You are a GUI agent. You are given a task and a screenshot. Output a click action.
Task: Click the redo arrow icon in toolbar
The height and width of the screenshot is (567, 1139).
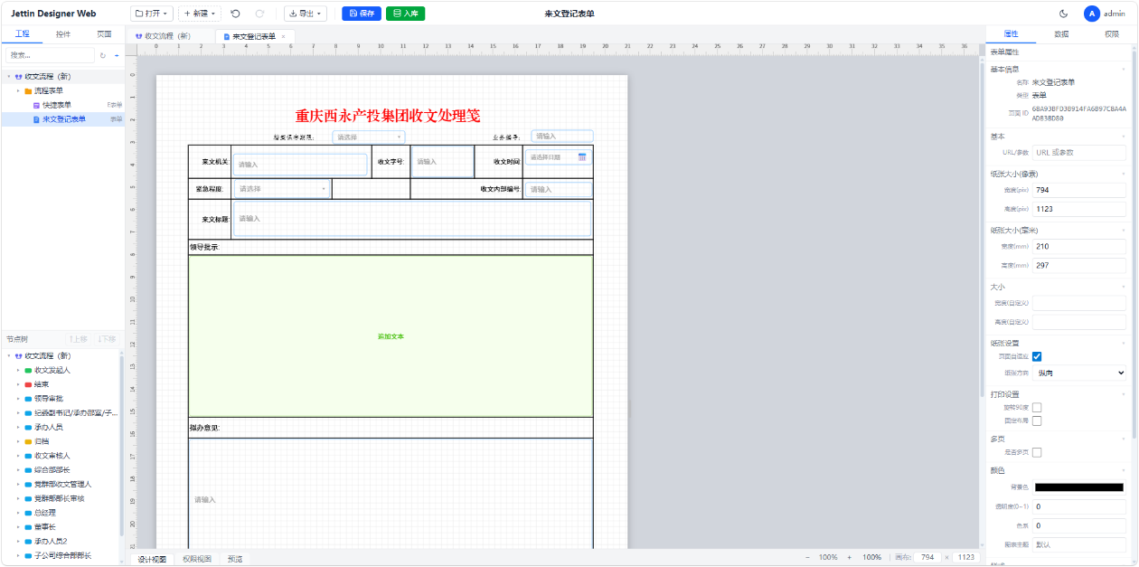click(x=260, y=14)
